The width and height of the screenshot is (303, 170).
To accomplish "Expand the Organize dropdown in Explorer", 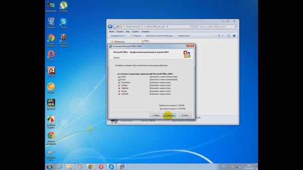I will coord(117,36).
